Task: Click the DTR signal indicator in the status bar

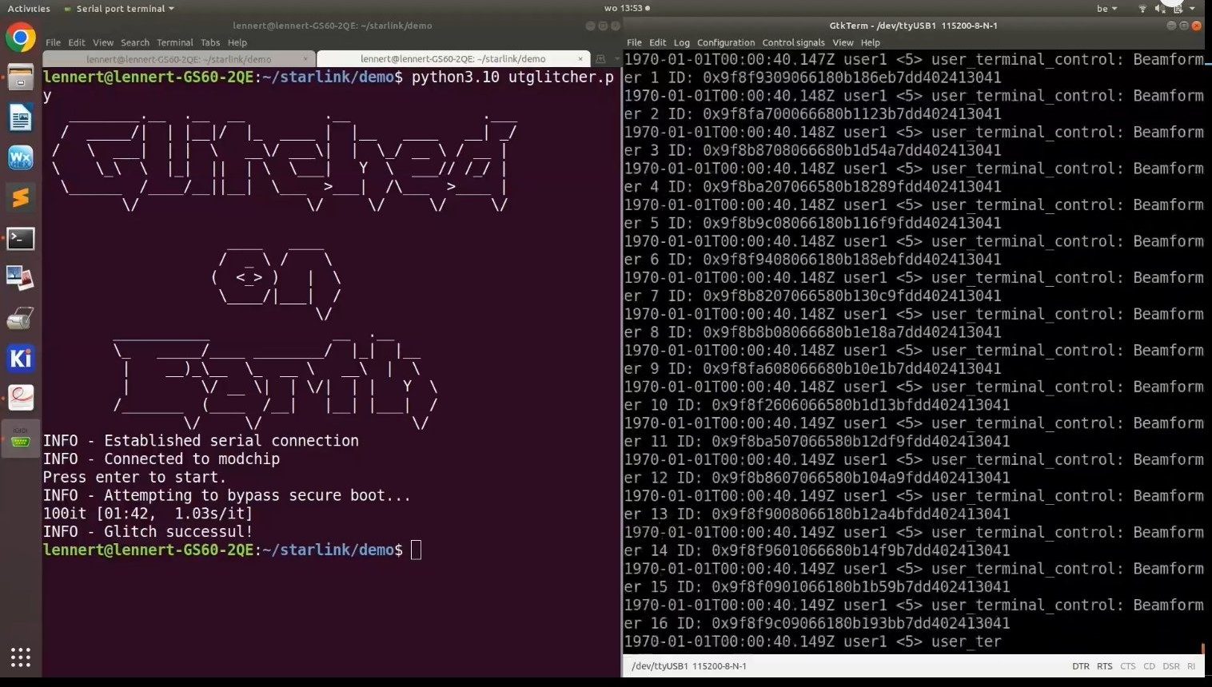Action: click(x=1081, y=666)
